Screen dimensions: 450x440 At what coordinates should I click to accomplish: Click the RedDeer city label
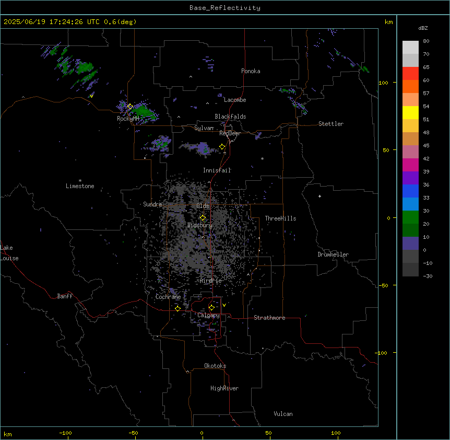click(230, 133)
